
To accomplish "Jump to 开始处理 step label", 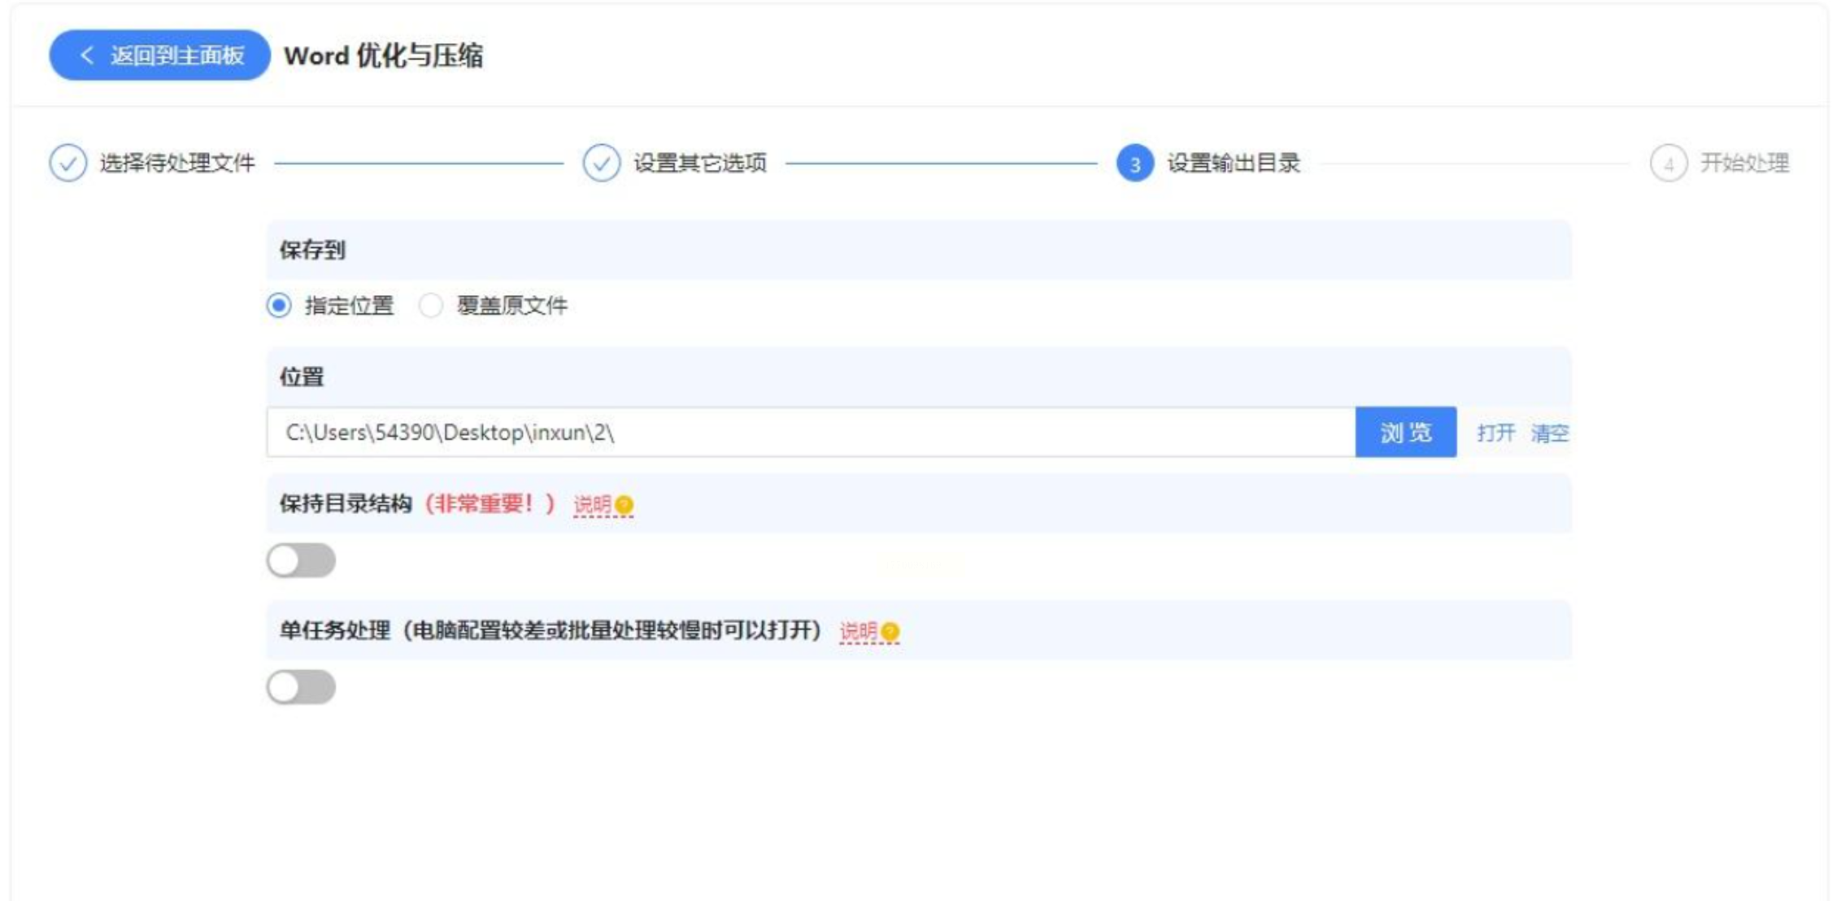I will coord(1744,163).
